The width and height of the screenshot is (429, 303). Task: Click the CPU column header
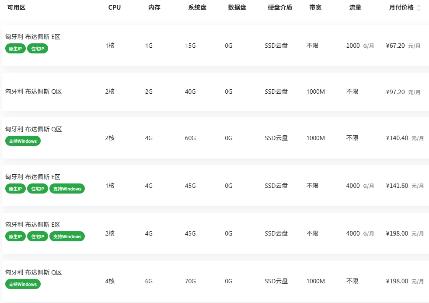pos(115,7)
